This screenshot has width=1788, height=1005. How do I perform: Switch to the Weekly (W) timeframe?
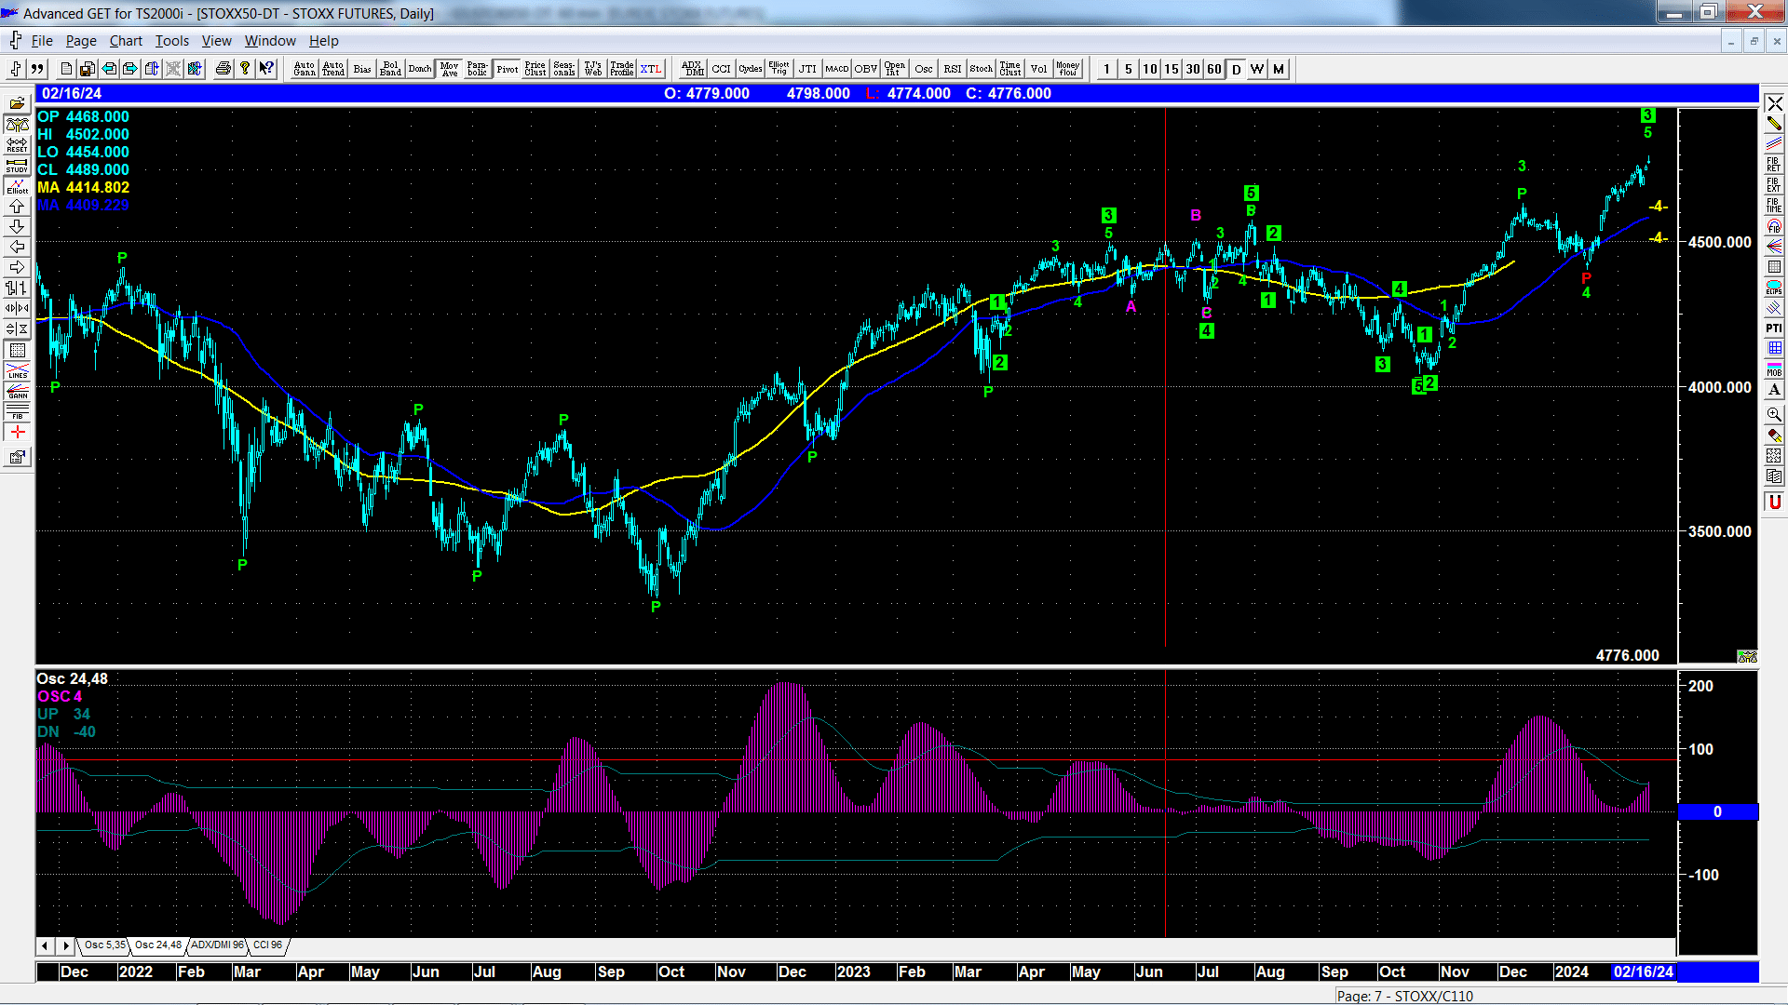(1257, 69)
